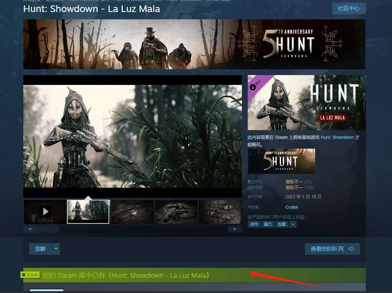Open the all reviews 褒贬不一 (165) link
The image size is (392, 293).
[x=300, y=188]
